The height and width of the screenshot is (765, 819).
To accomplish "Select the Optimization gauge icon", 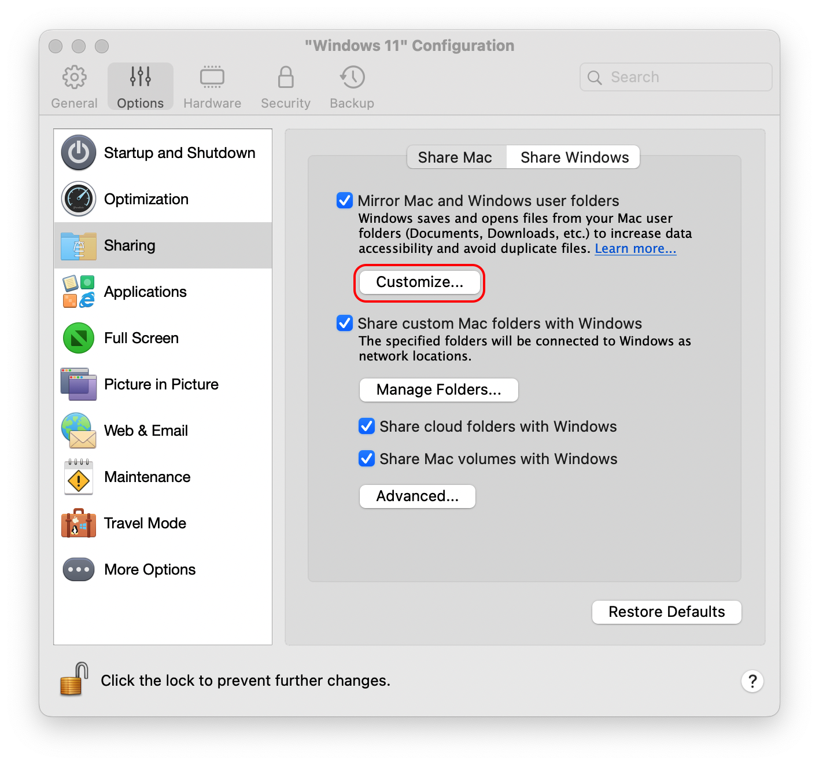I will pyautogui.click(x=79, y=199).
